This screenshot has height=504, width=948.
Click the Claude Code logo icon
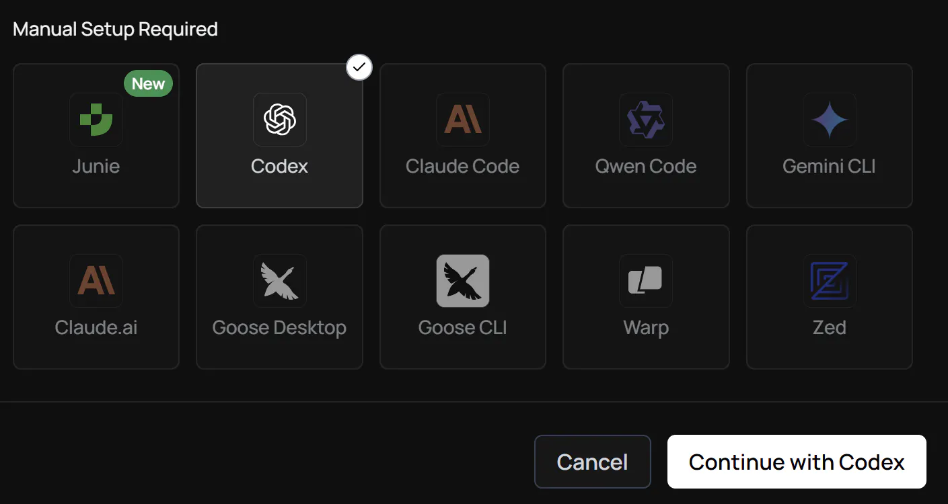463,120
